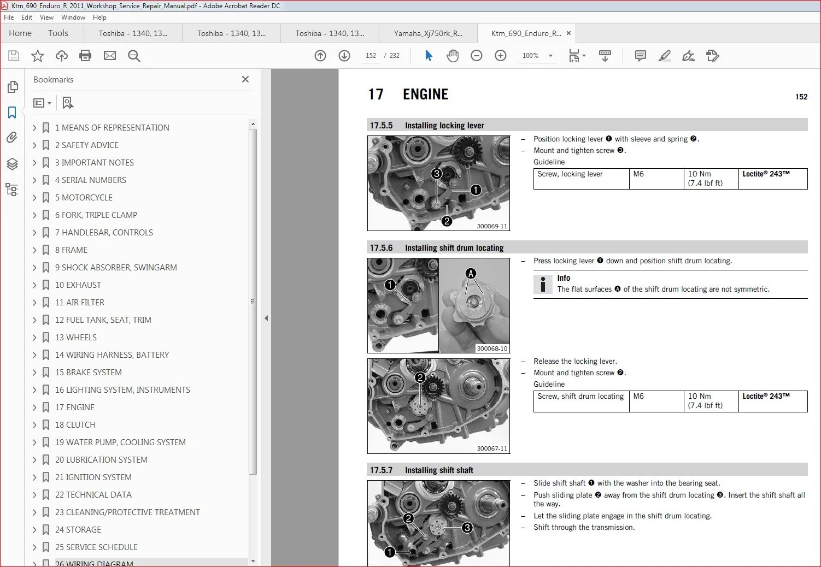The width and height of the screenshot is (821, 567).
Task: Open the 5 MOTORCYCLE bookmark
Action: (x=84, y=198)
